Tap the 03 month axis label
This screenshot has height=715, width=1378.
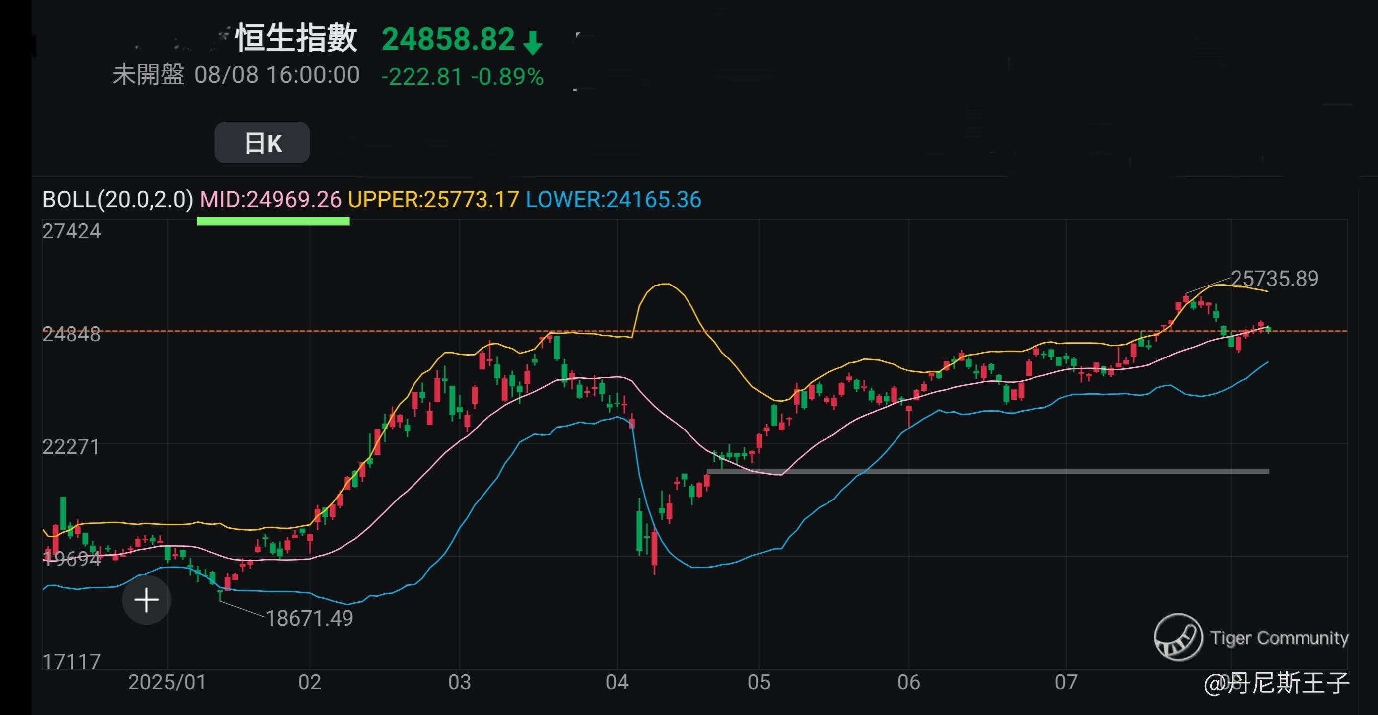[460, 682]
